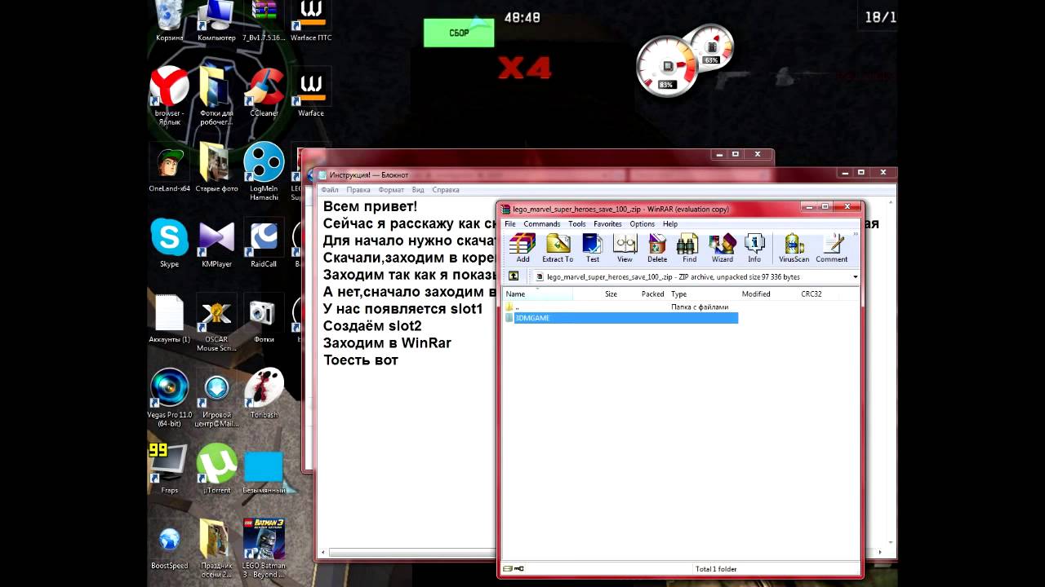Viewport: 1045px width, 587px height.
Task: Select the Yandex browser shortcut on desktop
Action: point(169,95)
